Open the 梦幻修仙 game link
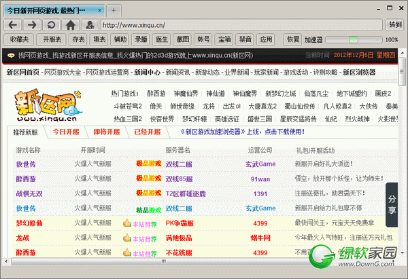Viewport: 408px width, 279px height. click(29, 223)
